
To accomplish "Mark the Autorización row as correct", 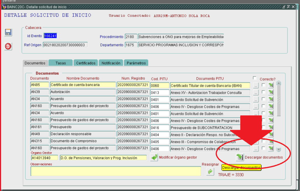I will [x=264, y=92].
